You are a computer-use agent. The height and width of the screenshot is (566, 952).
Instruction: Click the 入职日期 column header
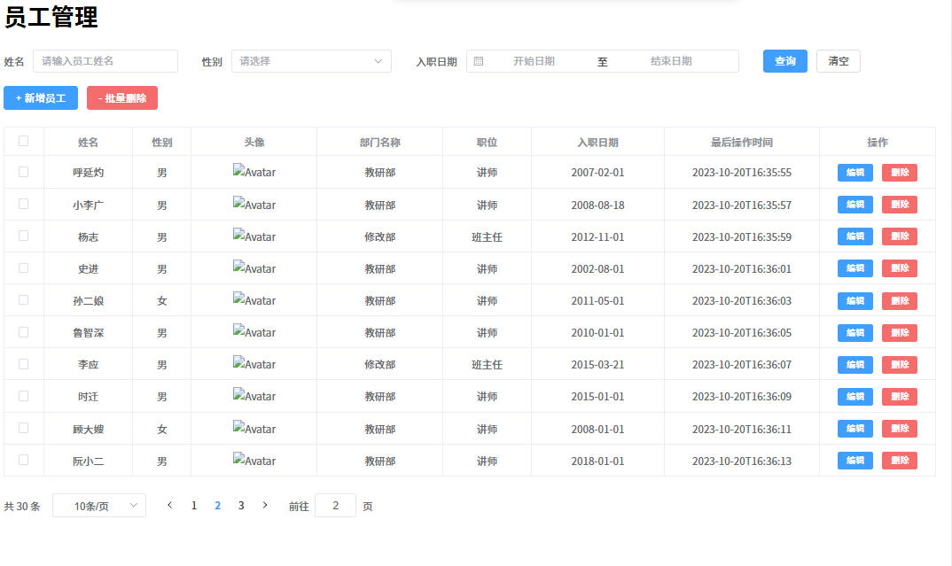(x=597, y=142)
